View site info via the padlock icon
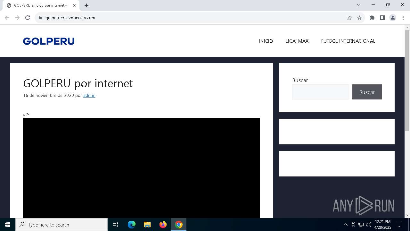The image size is (410, 231). [40, 18]
